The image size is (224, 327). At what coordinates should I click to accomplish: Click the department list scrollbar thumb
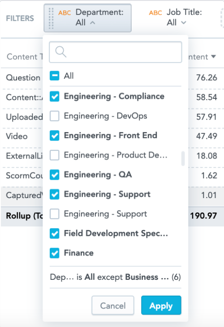183,159
